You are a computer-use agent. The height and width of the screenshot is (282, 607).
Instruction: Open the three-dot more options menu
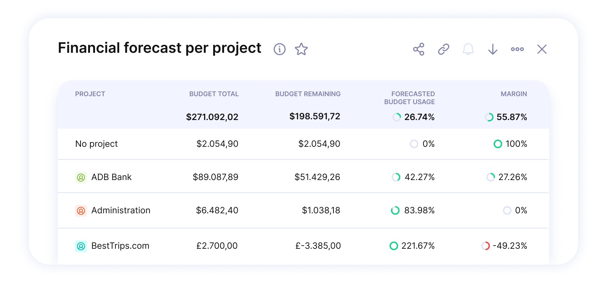(x=517, y=49)
